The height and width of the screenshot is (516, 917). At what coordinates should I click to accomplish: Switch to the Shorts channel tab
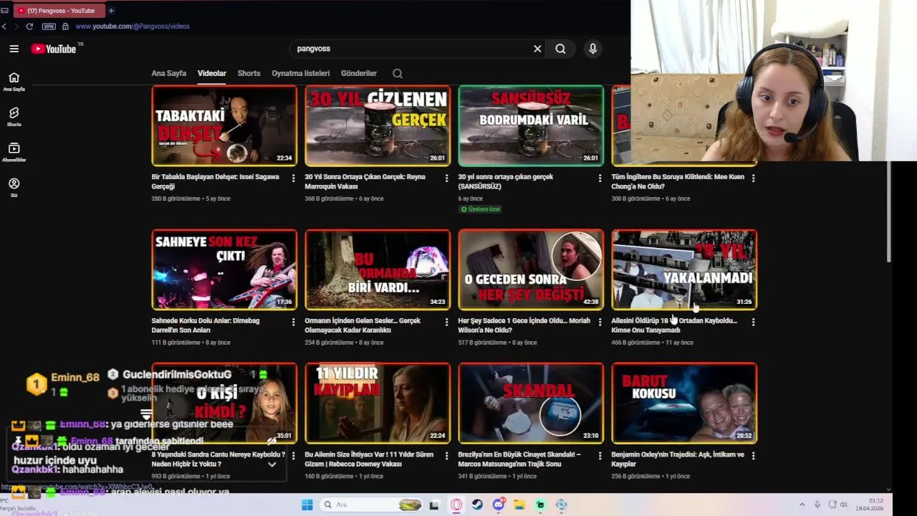click(249, 73)
